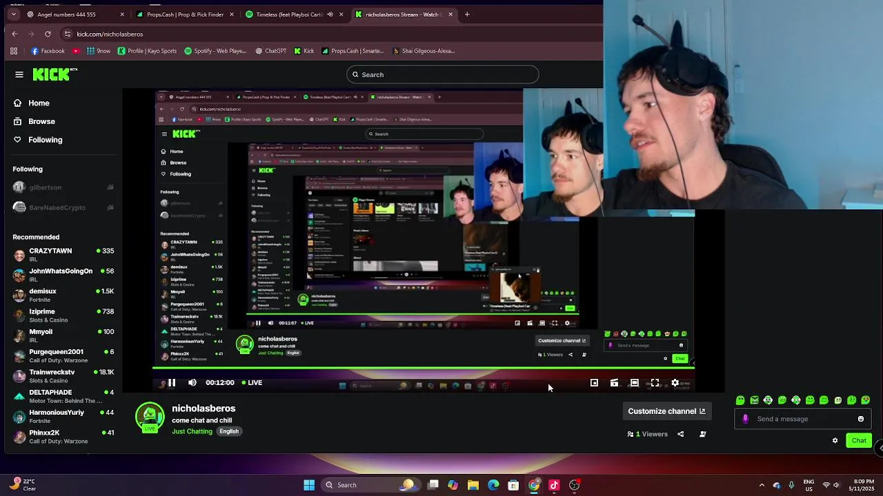This screenshot has width=883, height=496.
Task: Open File Explorer from taskbar
Action: 473,485
